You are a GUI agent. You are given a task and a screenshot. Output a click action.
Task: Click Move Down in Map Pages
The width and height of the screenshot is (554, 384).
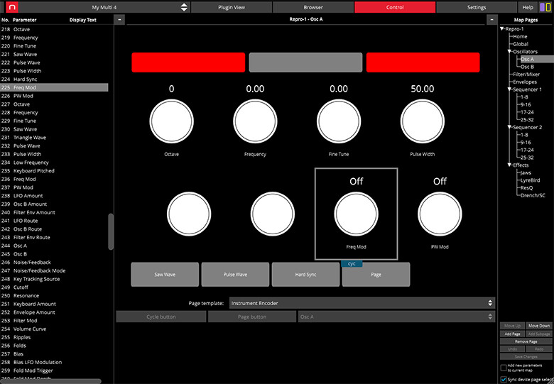[539, 326]
